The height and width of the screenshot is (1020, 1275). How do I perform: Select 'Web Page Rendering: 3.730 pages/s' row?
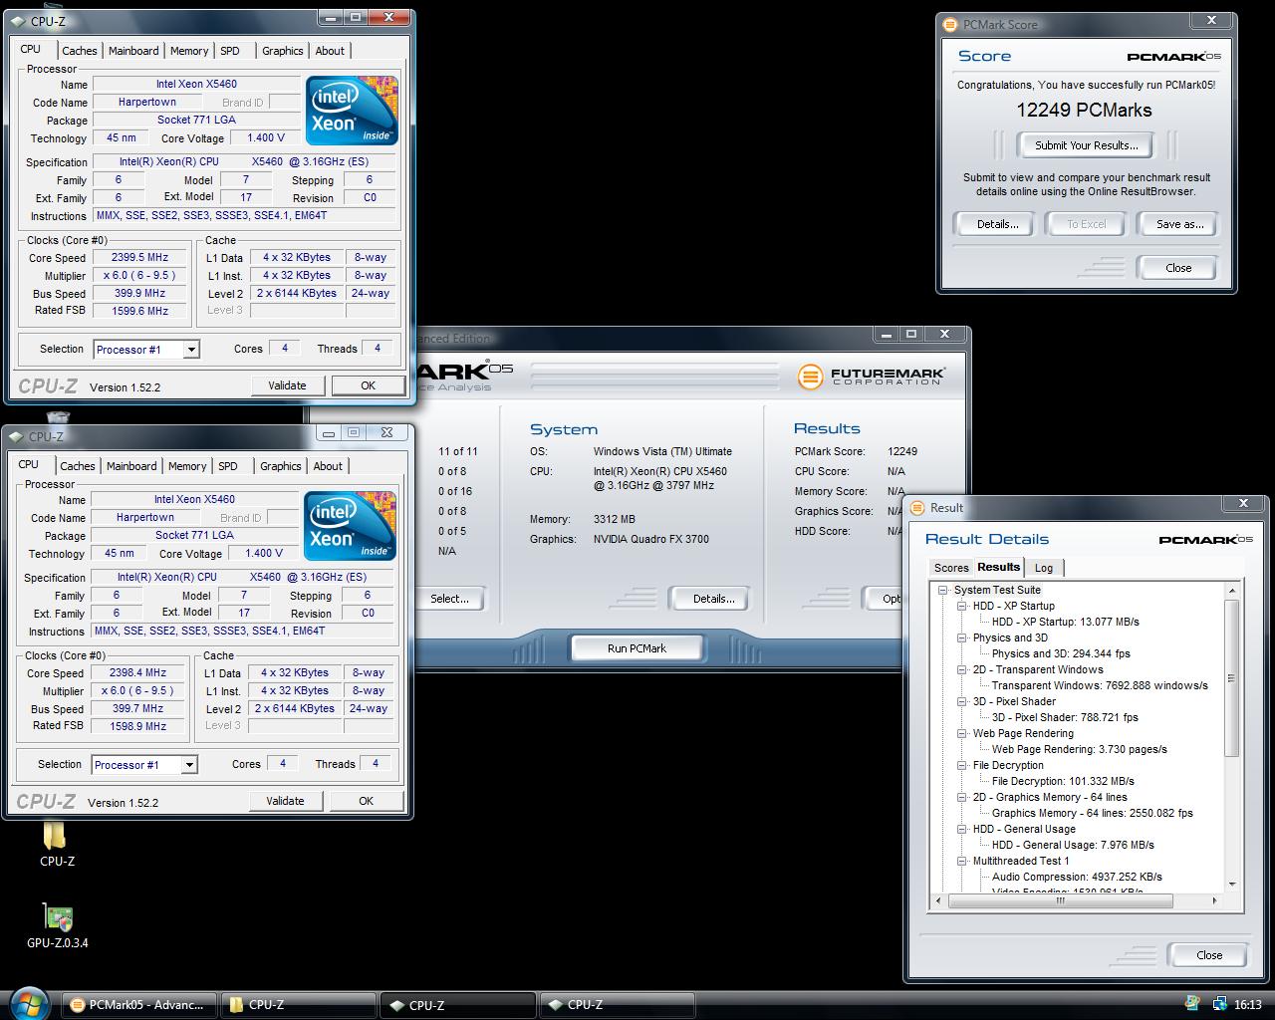tap(1079, 749)
